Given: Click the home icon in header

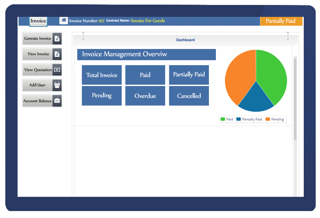Looking at the screenshot, I should click(64, 20).
